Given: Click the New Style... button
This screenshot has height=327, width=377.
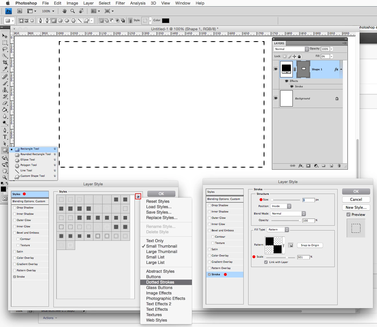Looking at the screenshot, I should (356, 207).
